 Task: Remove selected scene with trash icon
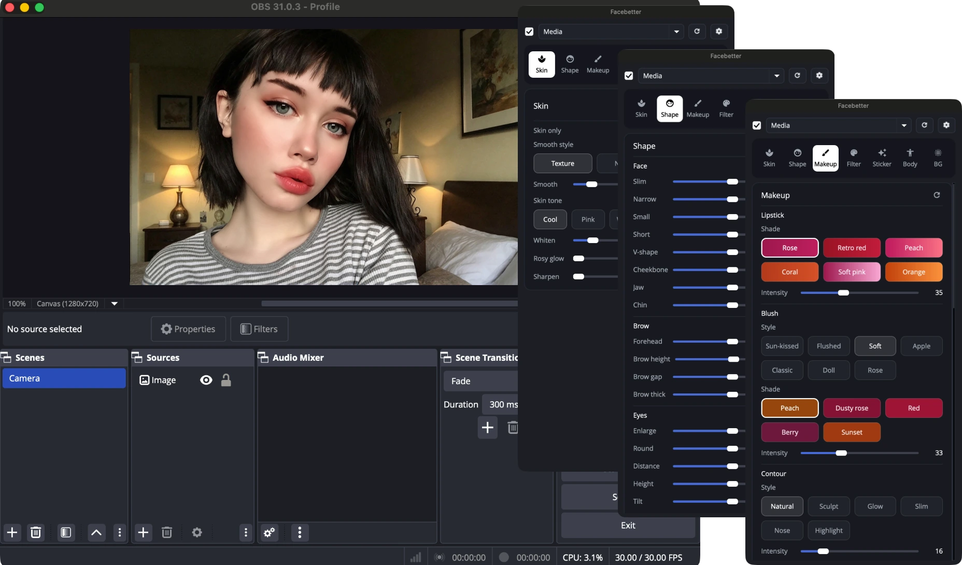click(36, 532)
